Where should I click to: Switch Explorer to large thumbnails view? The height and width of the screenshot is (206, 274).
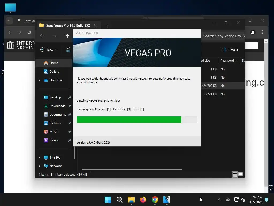point(241,174)
